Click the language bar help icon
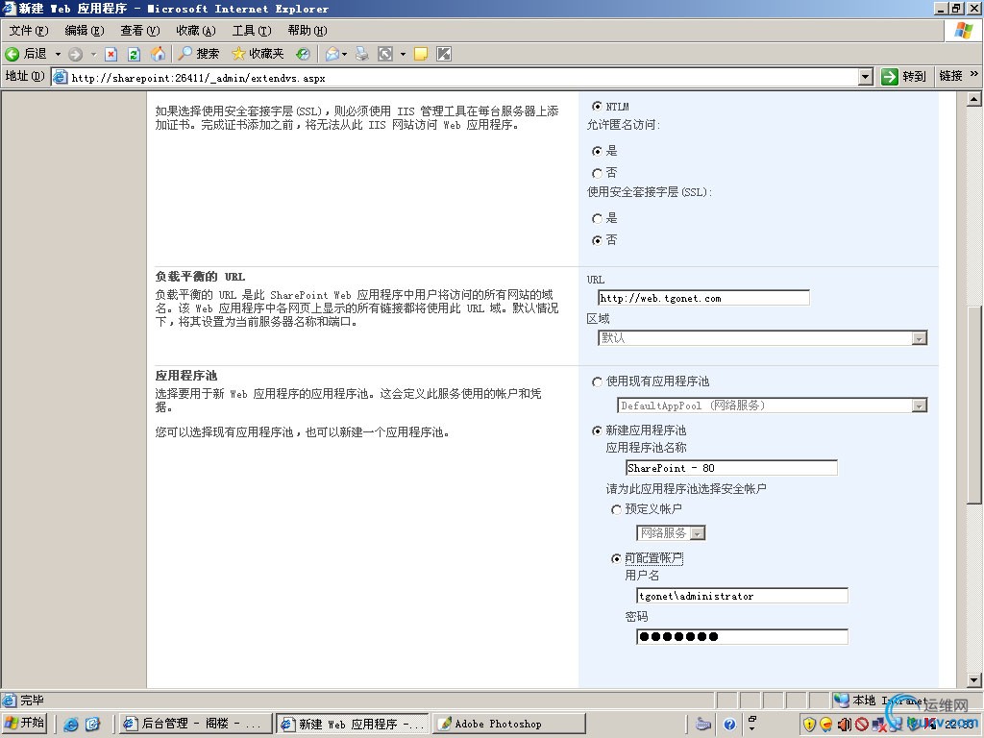984x738 pixels. tap(729, 725)
